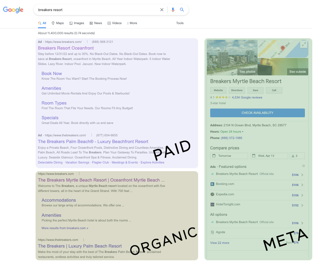
Task: Open the Amenities ad sitelink
Action: 51,88
